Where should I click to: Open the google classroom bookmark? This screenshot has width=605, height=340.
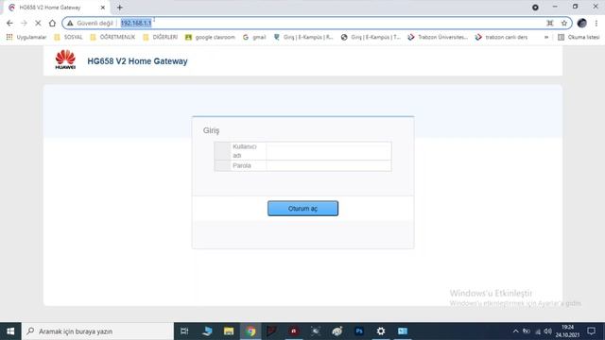(x=210, y=37)
